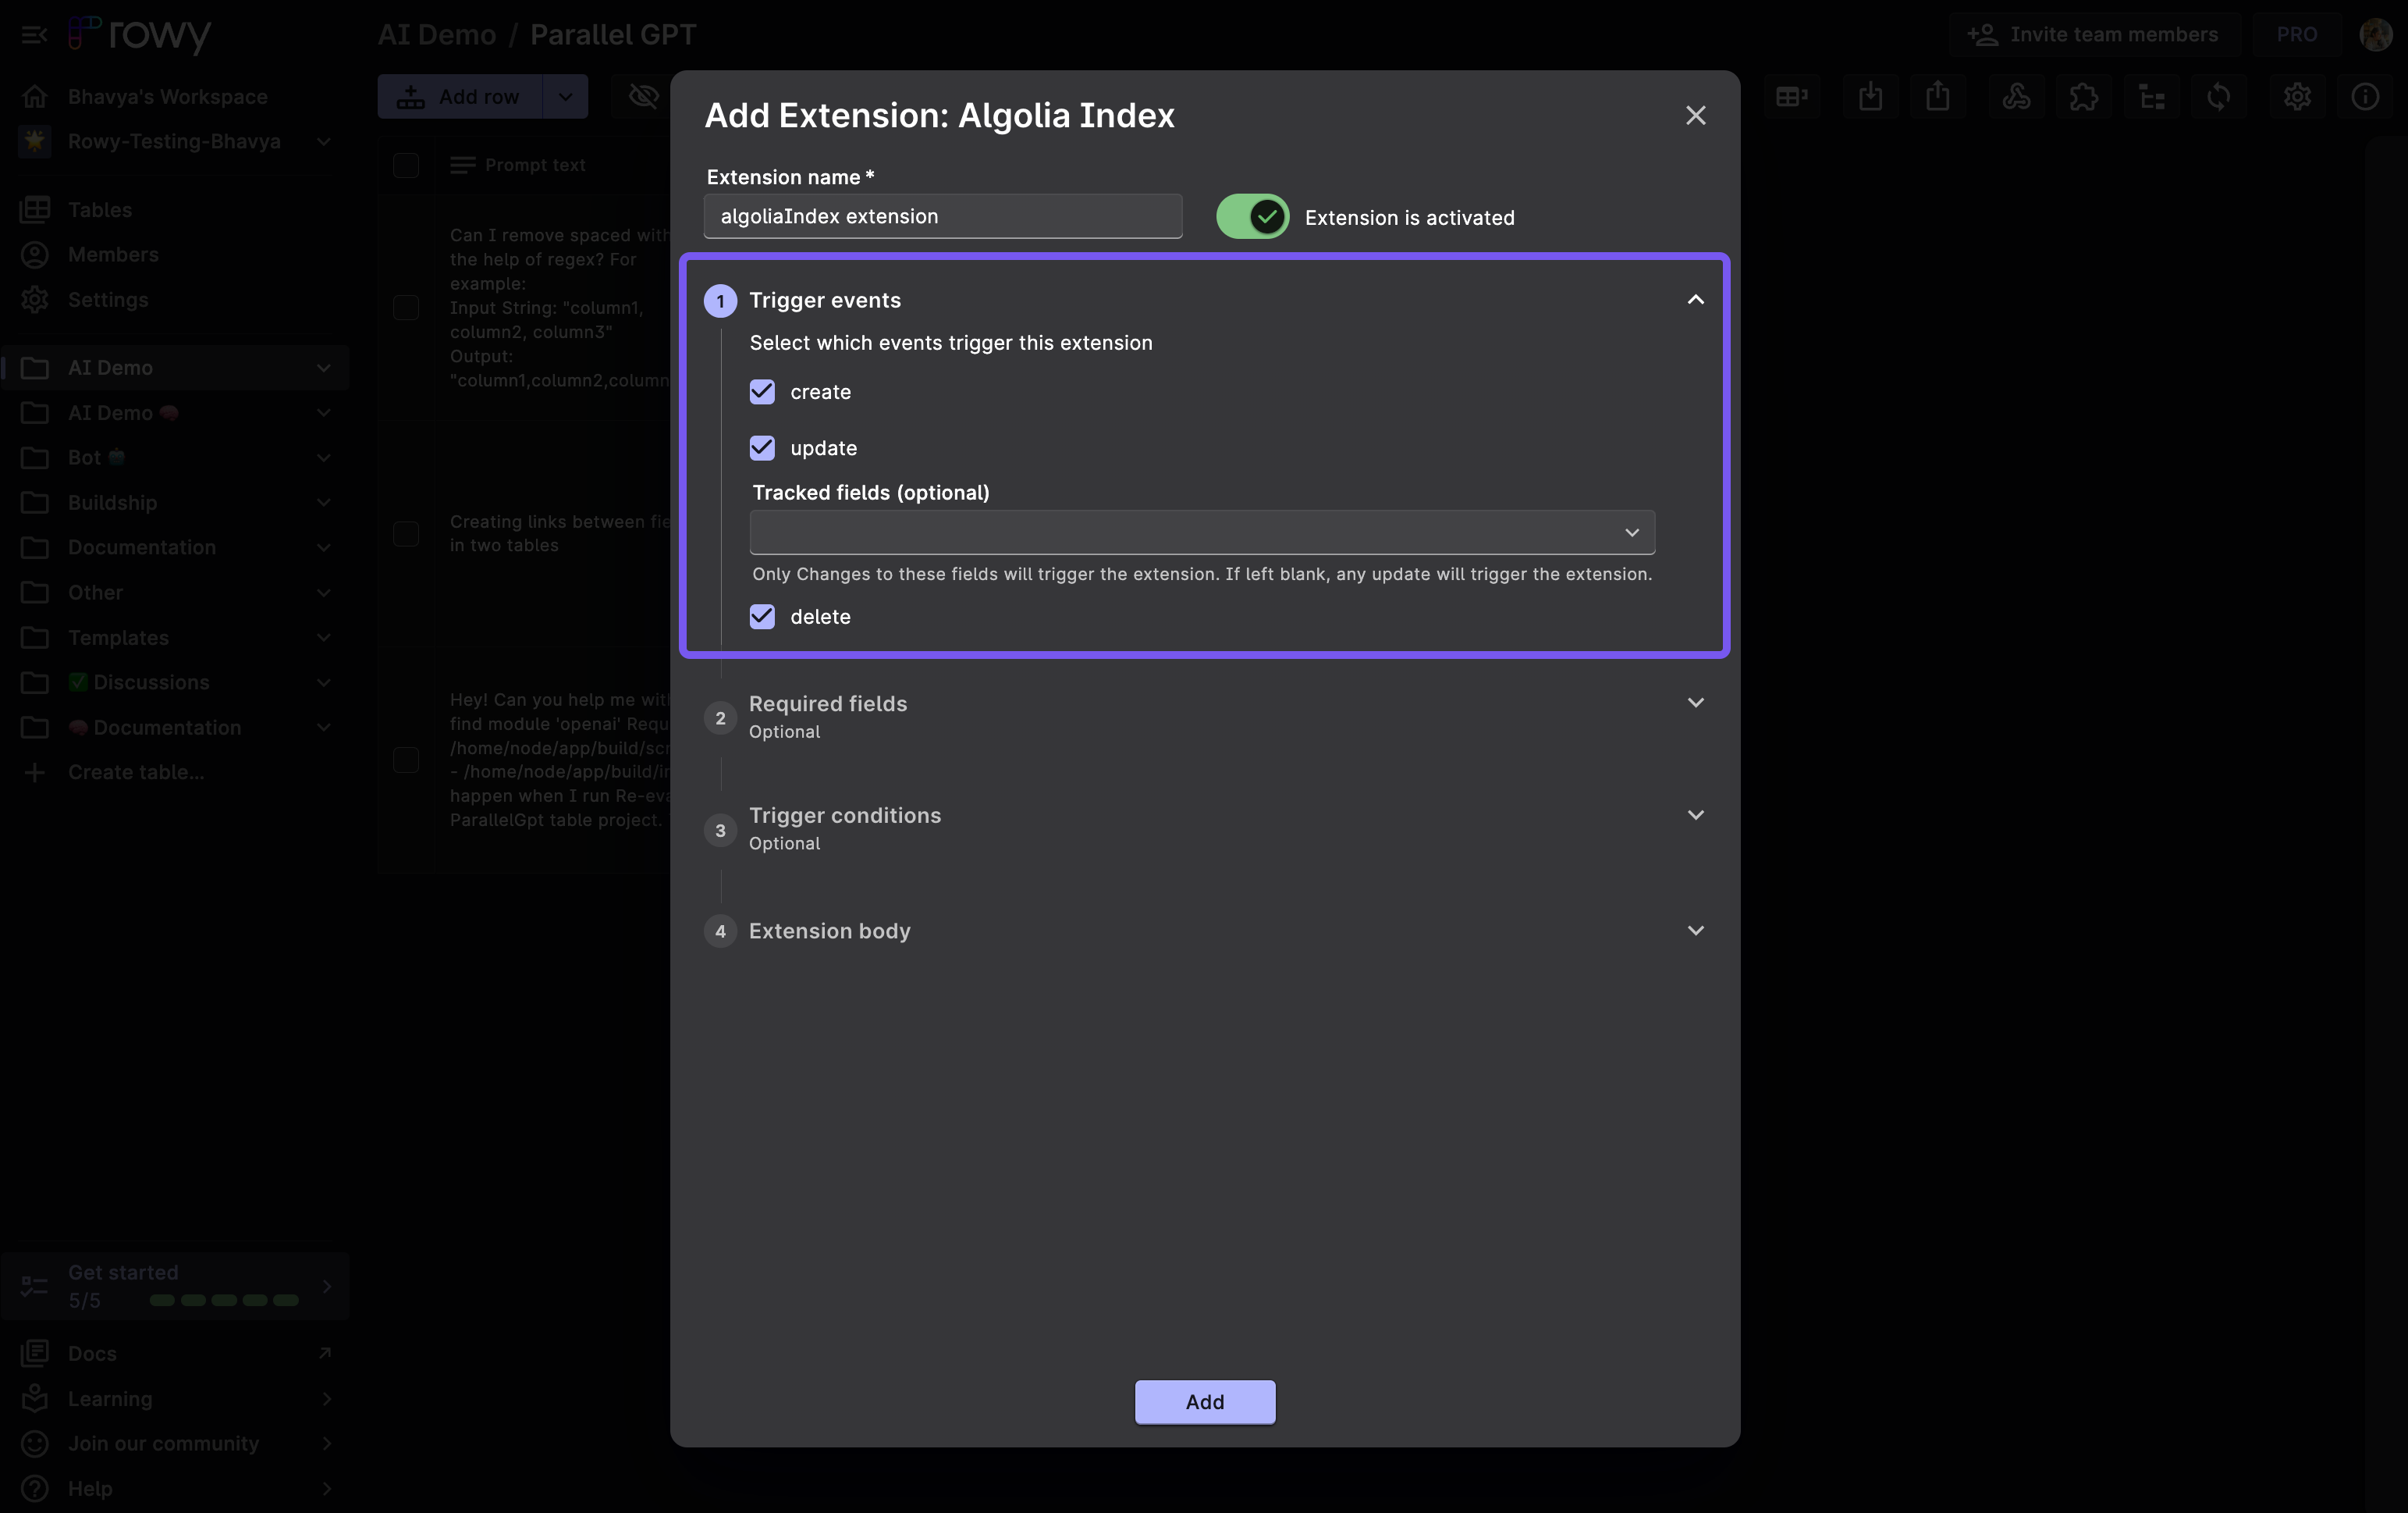The height and width of the screenshot is (1513, 2408).
Task: Collapse the Trigger events section
Action: coord(1695,299)
